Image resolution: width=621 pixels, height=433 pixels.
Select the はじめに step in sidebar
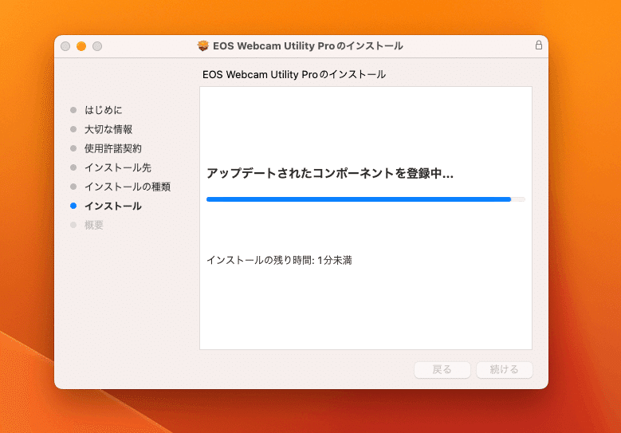click(104, 110)
